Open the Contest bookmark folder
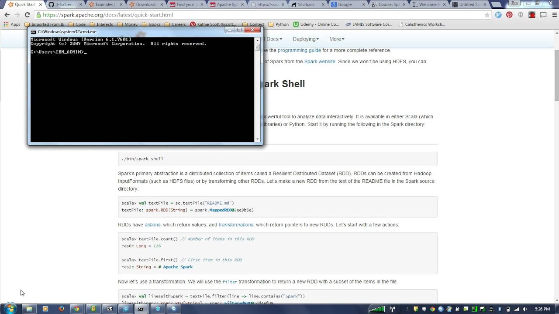Image resolution: width=559 pixels, height=314 pixels. tap(253, 24)
